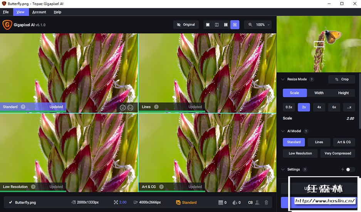Open the Account menu
The height and width of the screenshot is (212, 361).
click(39, 12)
